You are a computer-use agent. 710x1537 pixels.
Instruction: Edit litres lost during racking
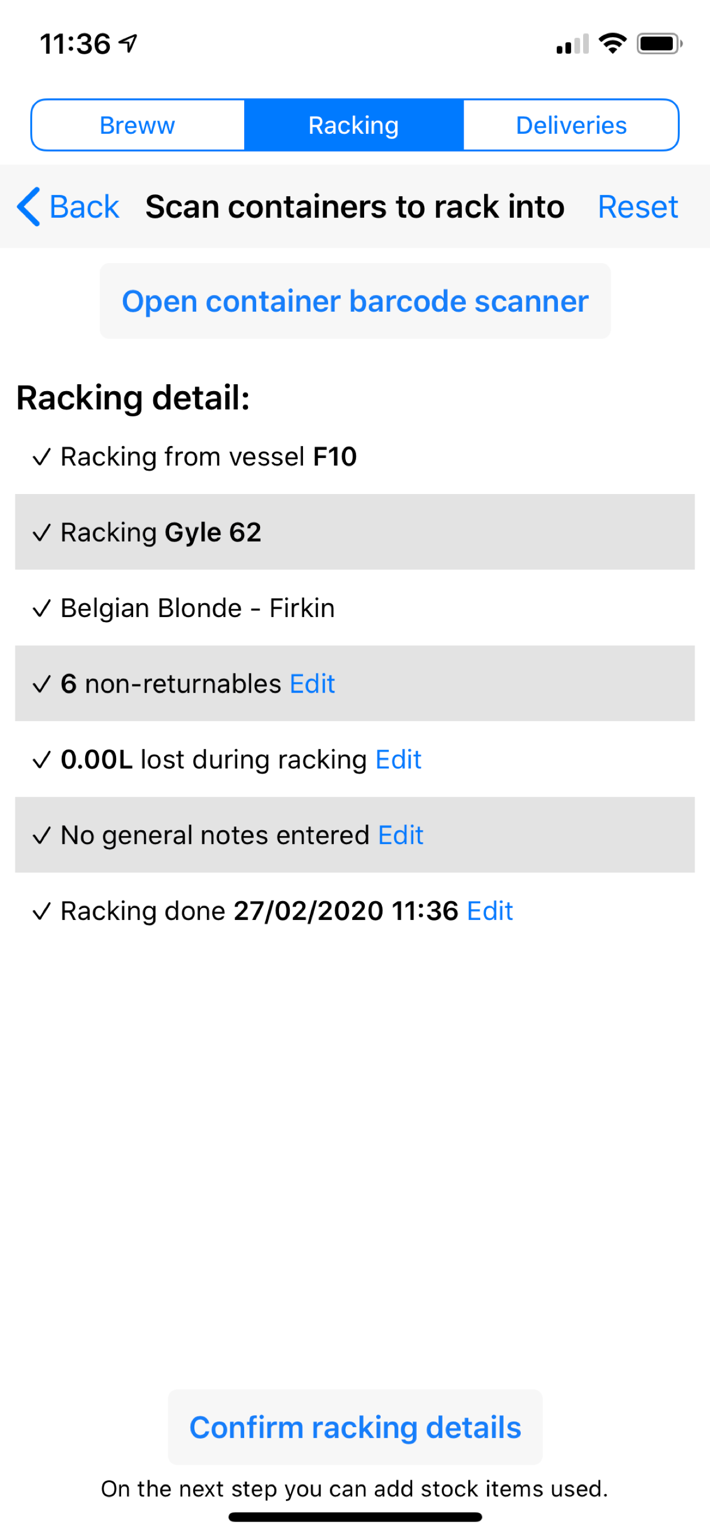(x=398, y=759)
